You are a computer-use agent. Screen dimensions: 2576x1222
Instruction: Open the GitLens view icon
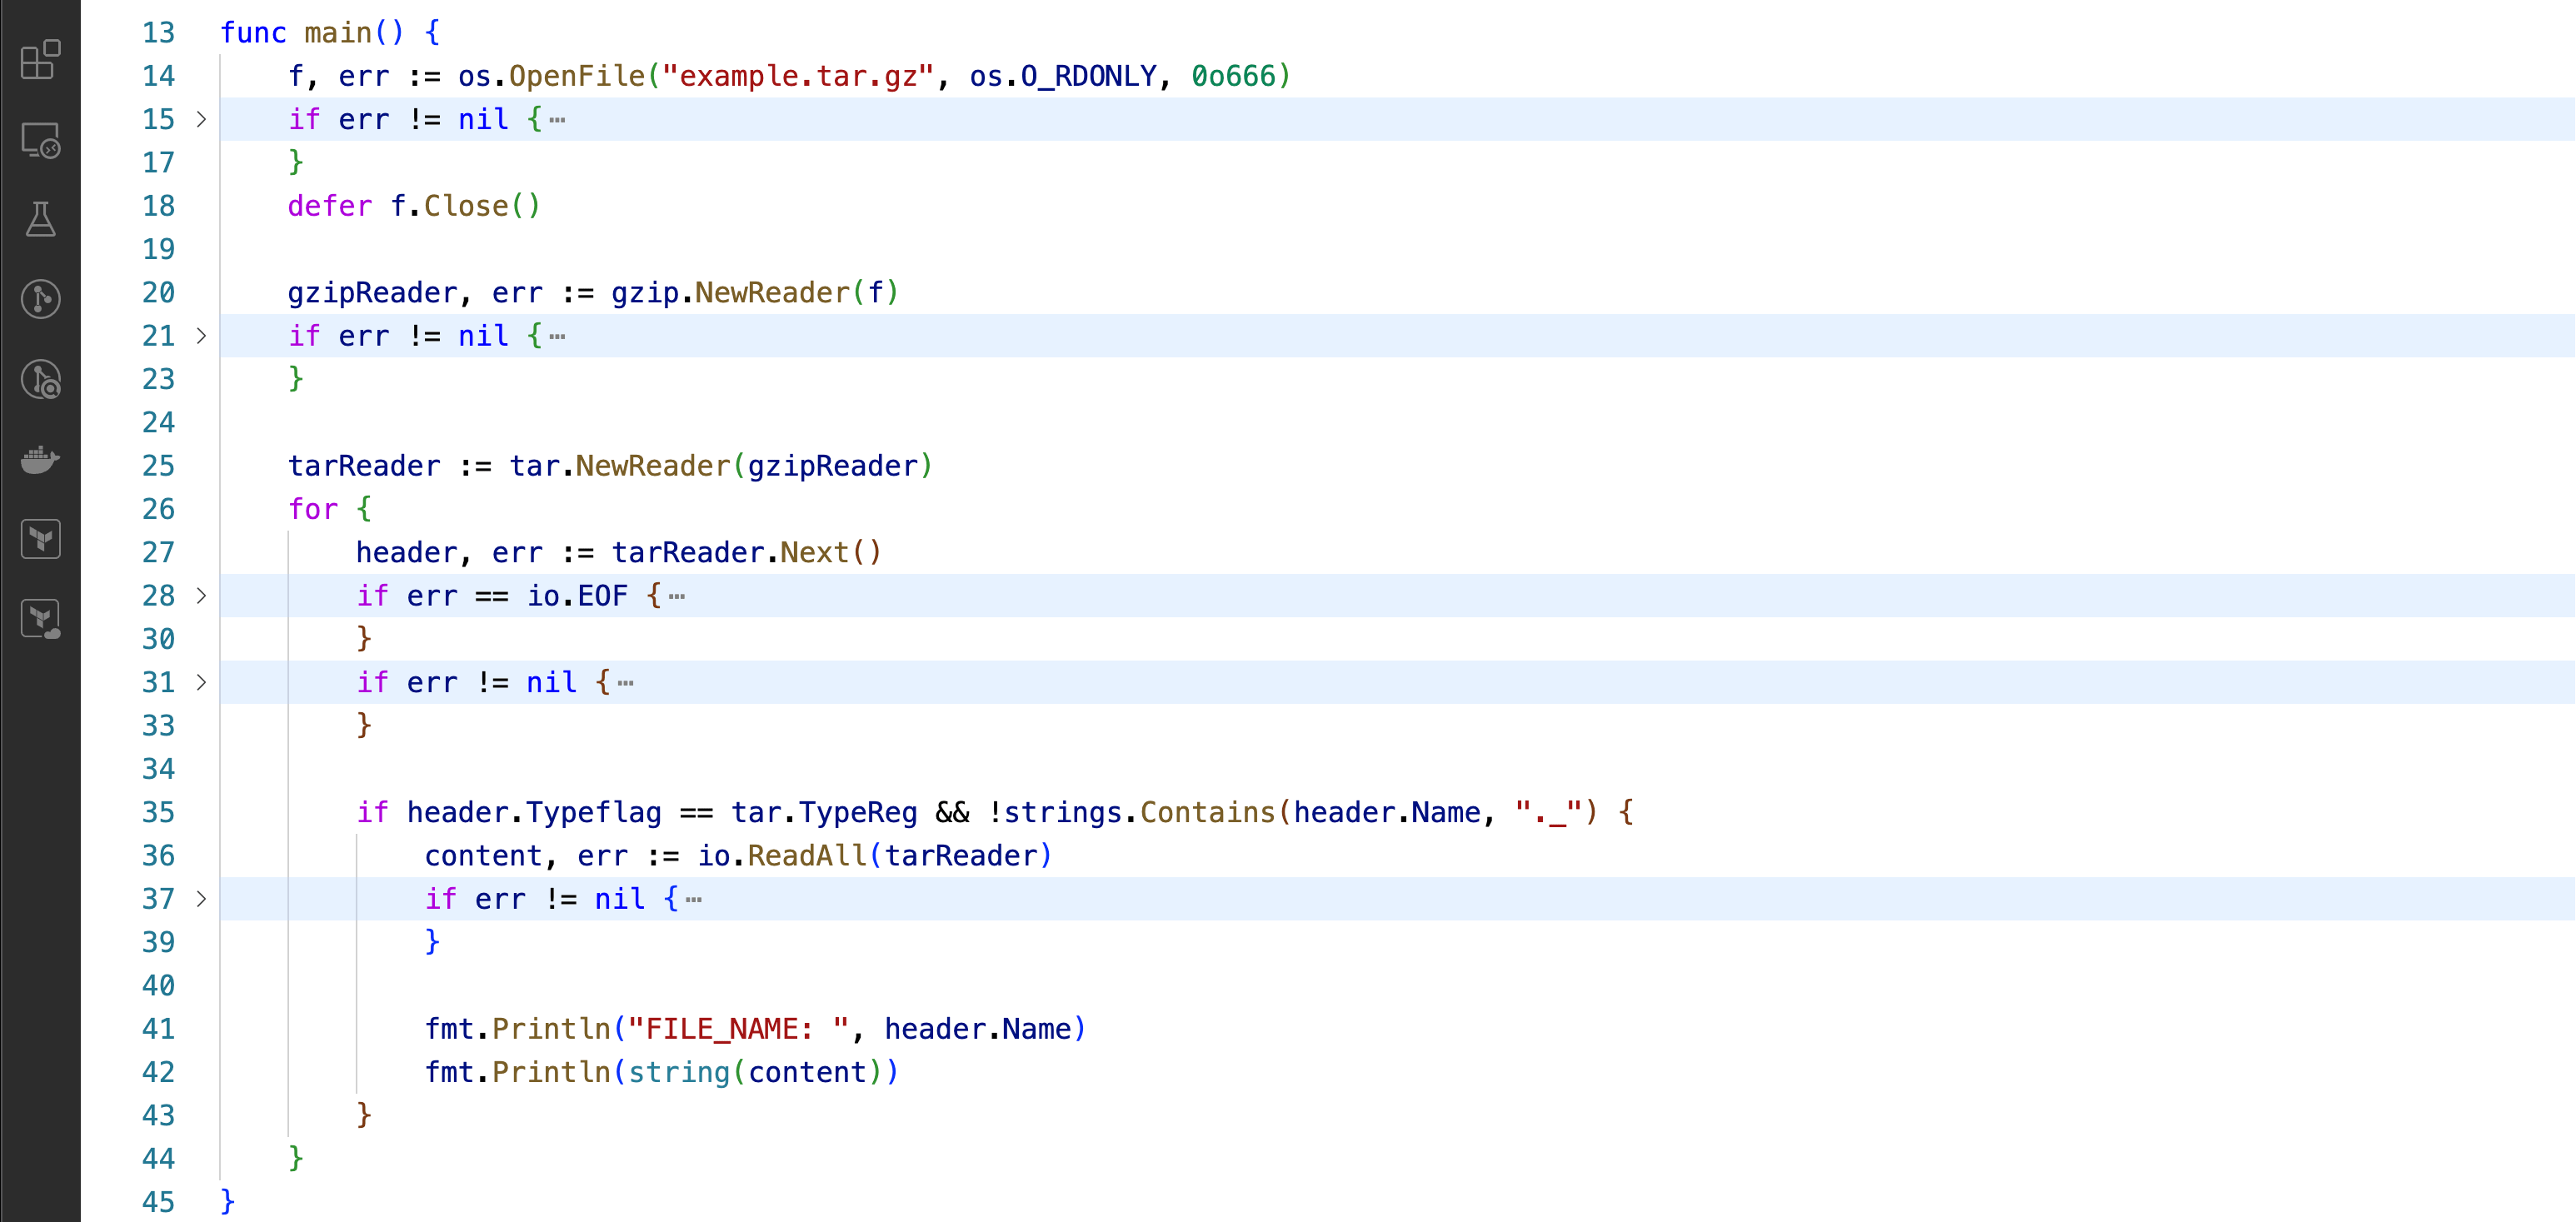(40, 299)
